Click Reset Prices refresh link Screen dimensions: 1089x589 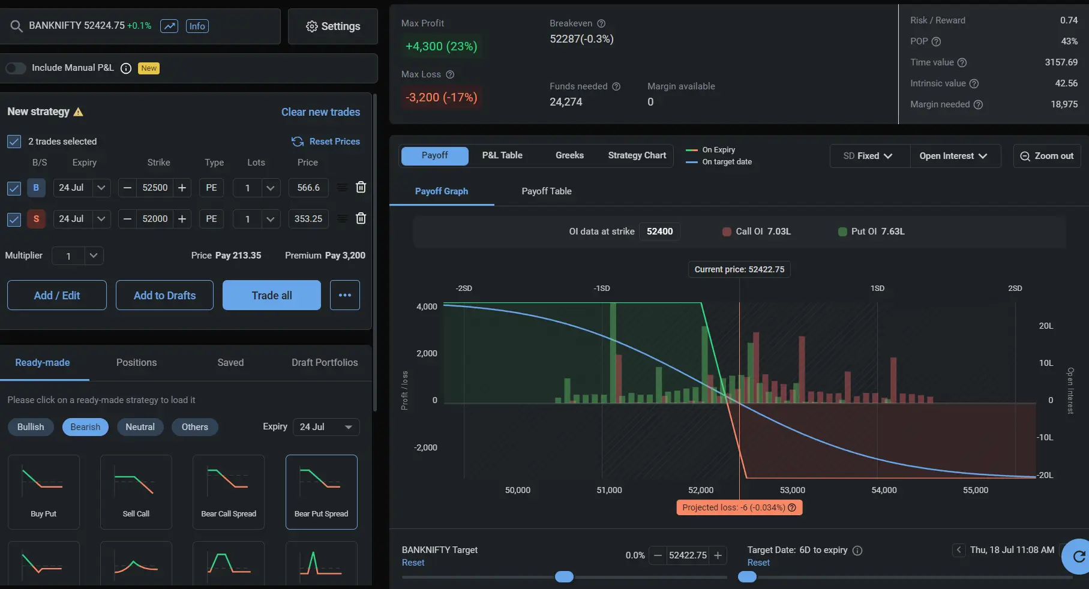pyautogui.click(x=326, y=142)
